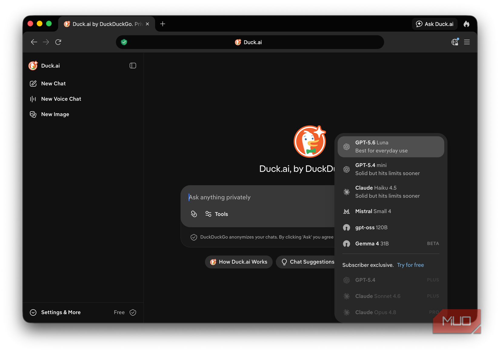Open a new browser tab
This screenshot has width=500, height=353.
163,24
